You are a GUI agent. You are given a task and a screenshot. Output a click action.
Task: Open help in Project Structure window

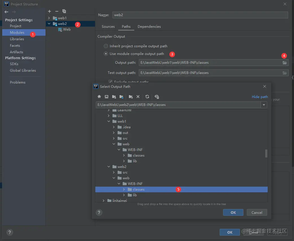[10, 232]
